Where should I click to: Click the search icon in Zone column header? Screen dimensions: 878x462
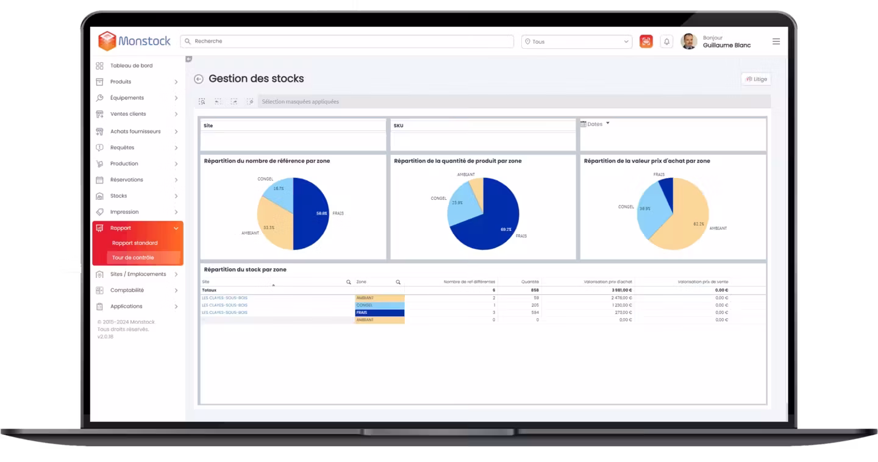(398, 282)
